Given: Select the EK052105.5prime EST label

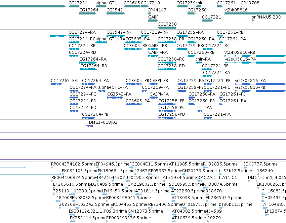Looking at the screenshot, I should tap(80, 171).
